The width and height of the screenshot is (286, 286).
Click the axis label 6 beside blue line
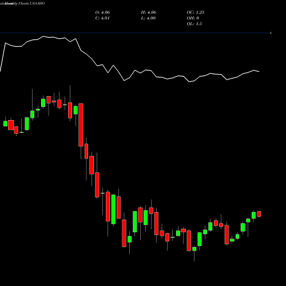point(271,33)
